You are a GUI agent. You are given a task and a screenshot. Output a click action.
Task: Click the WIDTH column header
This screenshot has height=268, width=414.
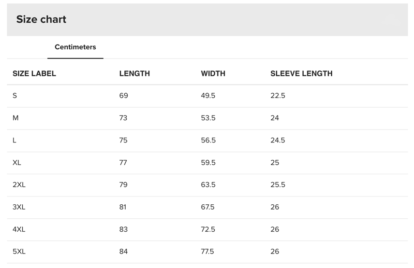[213, 73]
